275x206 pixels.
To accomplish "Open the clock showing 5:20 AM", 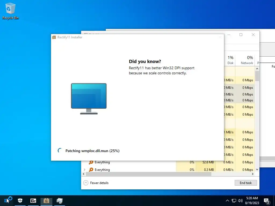I will [x=252, y=198].
